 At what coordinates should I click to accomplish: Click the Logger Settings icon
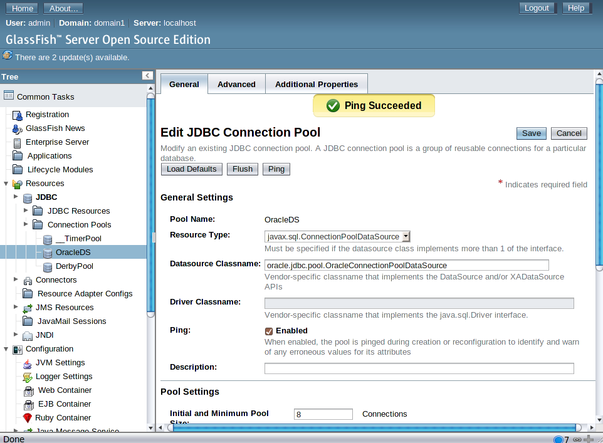pyautogui.click(x=28, y=377)
